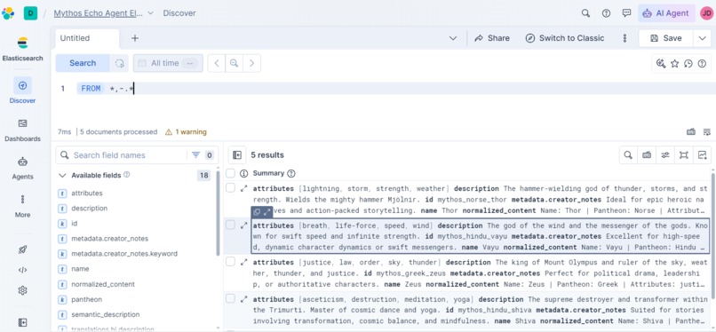Open the tabs list chevron left of Share

click(453, 38)
